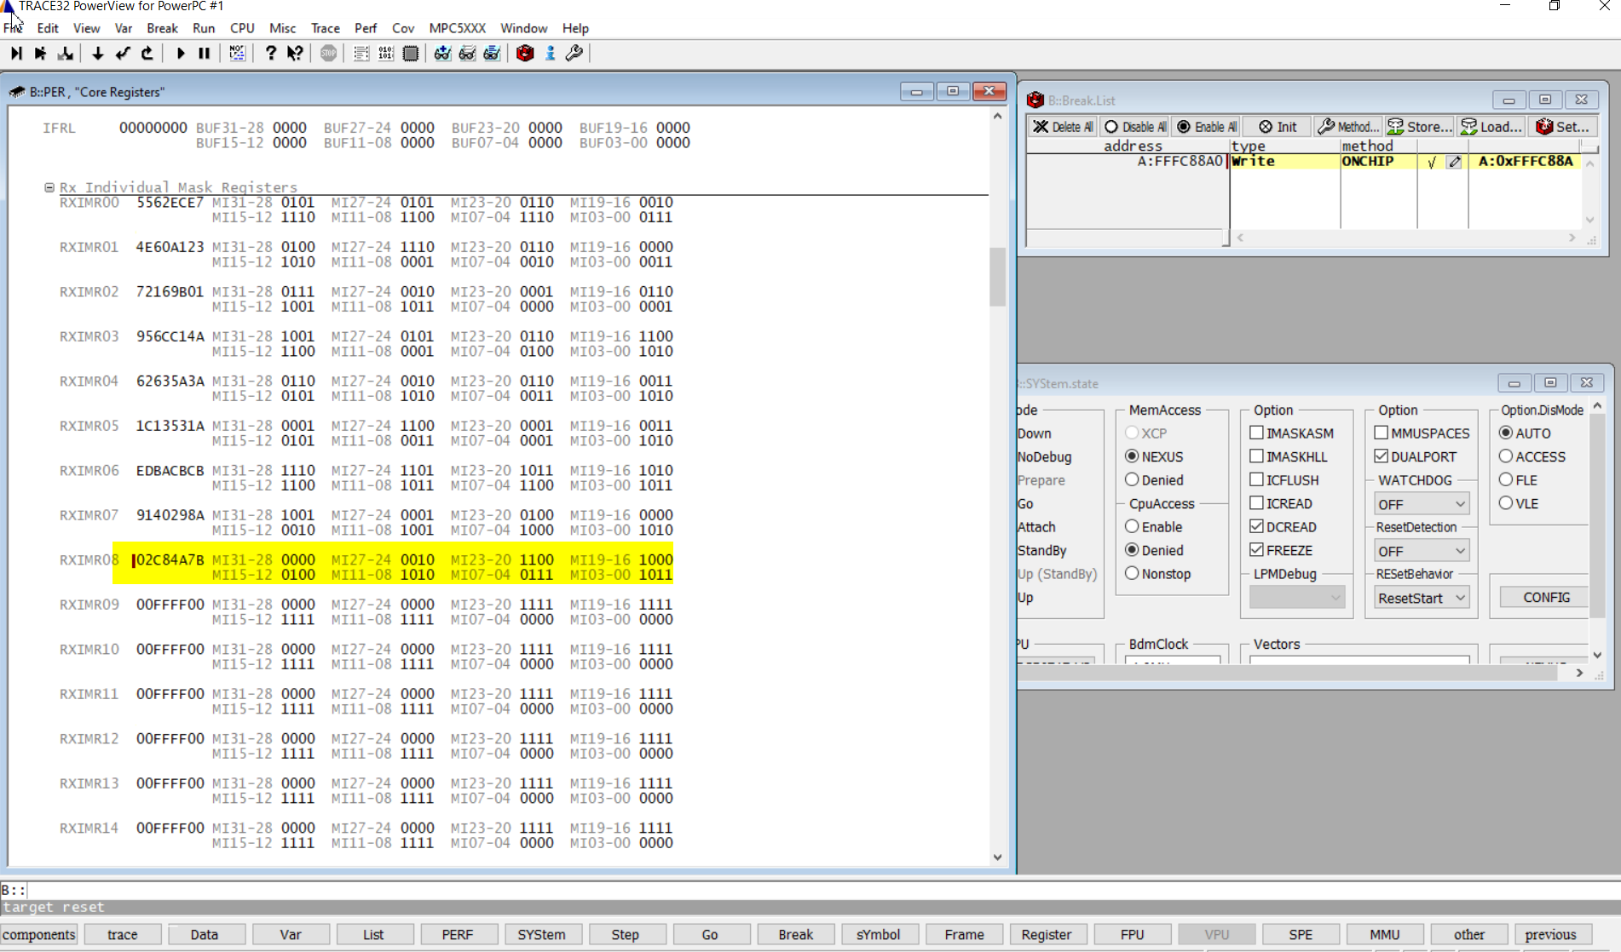
Task: Click the CONFIG button
Action: point(1543,597)
